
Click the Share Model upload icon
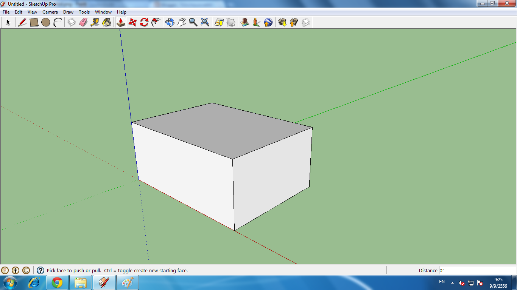[294, 22]
